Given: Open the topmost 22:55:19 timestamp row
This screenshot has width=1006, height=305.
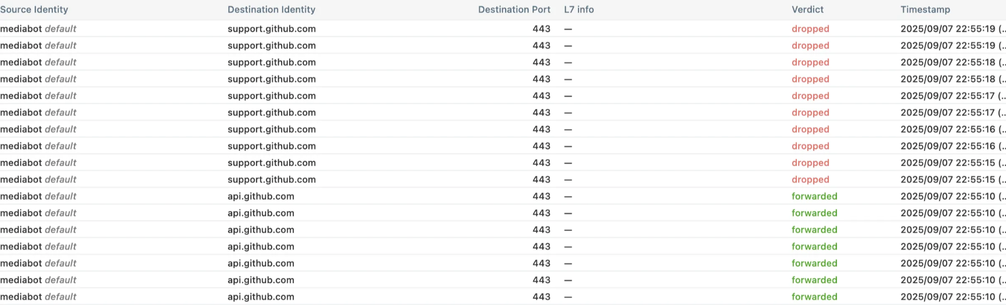Looking at the screenshot, I should tap(948, 29).
